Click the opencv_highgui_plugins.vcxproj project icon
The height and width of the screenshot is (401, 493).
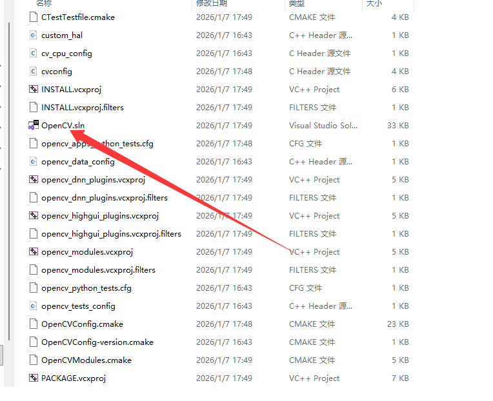pyautogui.click(x=34, y=216)
